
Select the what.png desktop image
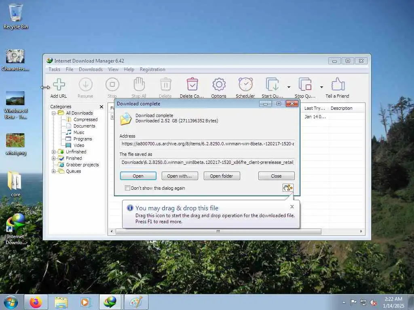15,144
